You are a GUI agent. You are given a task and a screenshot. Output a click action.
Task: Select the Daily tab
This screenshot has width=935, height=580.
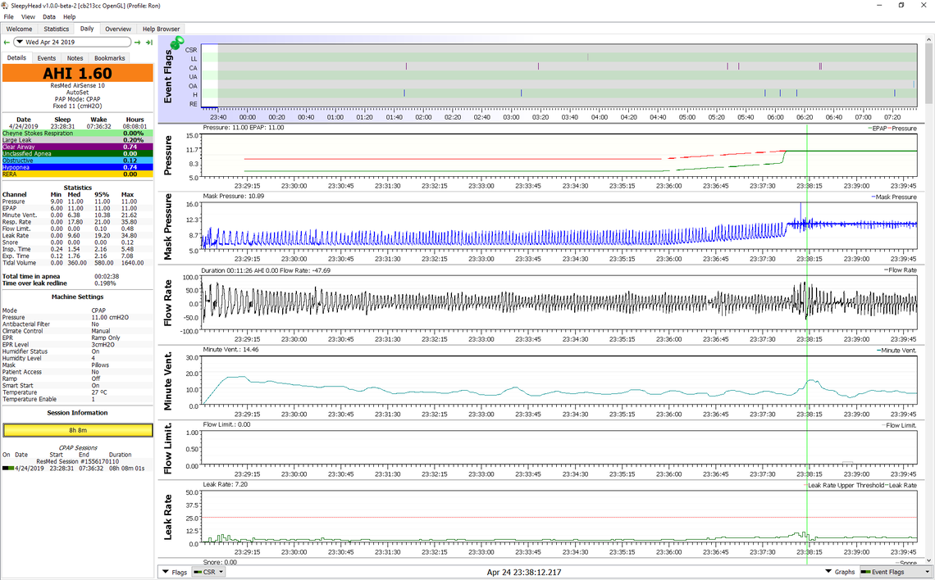[x=87, y=29]
